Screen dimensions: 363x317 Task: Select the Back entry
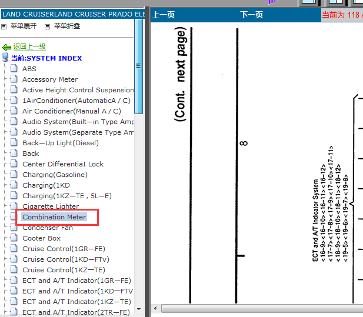31,154
